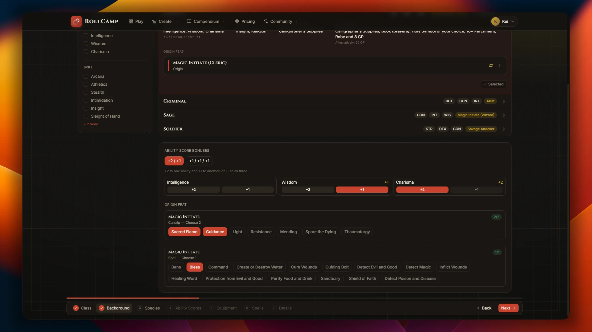Select the Cure Wounds spell chip
The height and width of the screenshot is (332, 592).
(x=304, y=267)
